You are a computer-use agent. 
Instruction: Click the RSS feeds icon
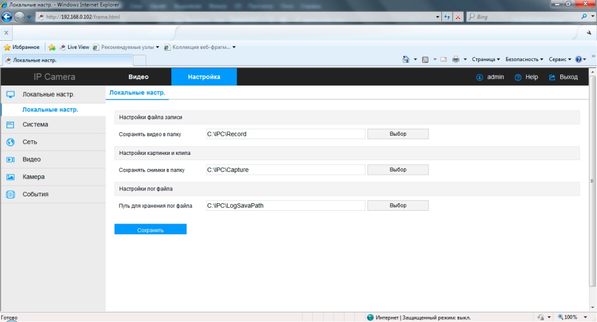tap(425, 59)
